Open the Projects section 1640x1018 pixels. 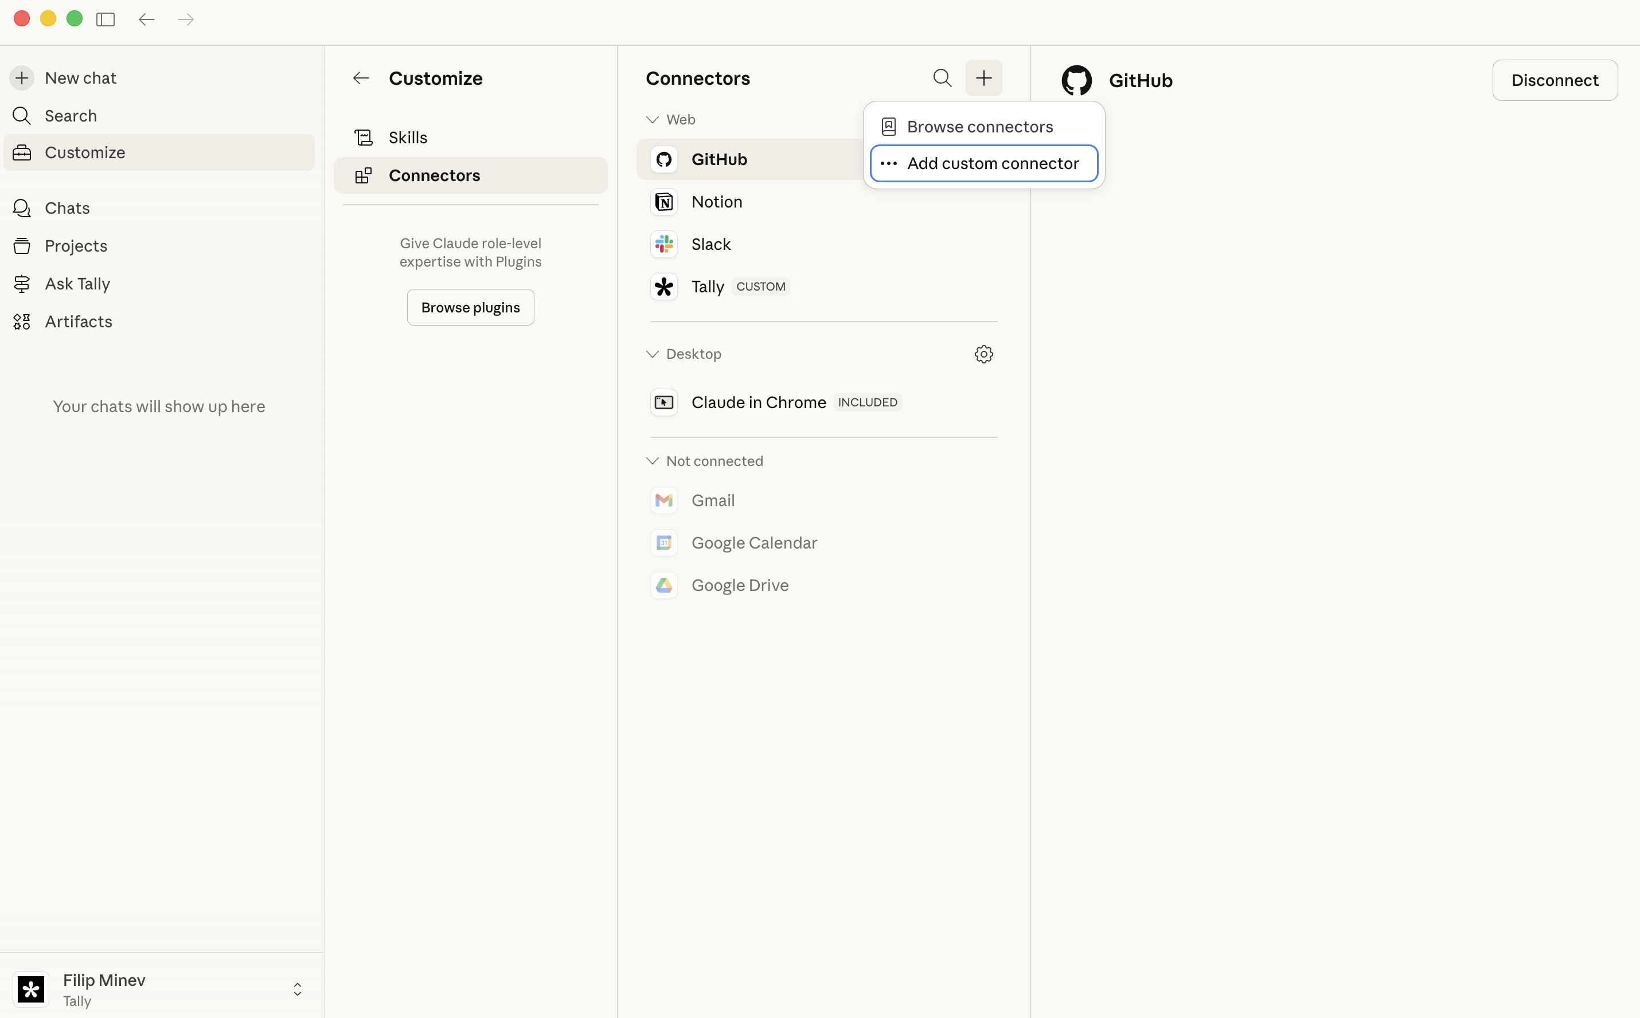tap(159, 246)
